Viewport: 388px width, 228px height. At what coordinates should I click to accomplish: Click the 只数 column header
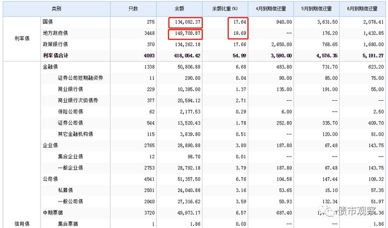point(133,9)
